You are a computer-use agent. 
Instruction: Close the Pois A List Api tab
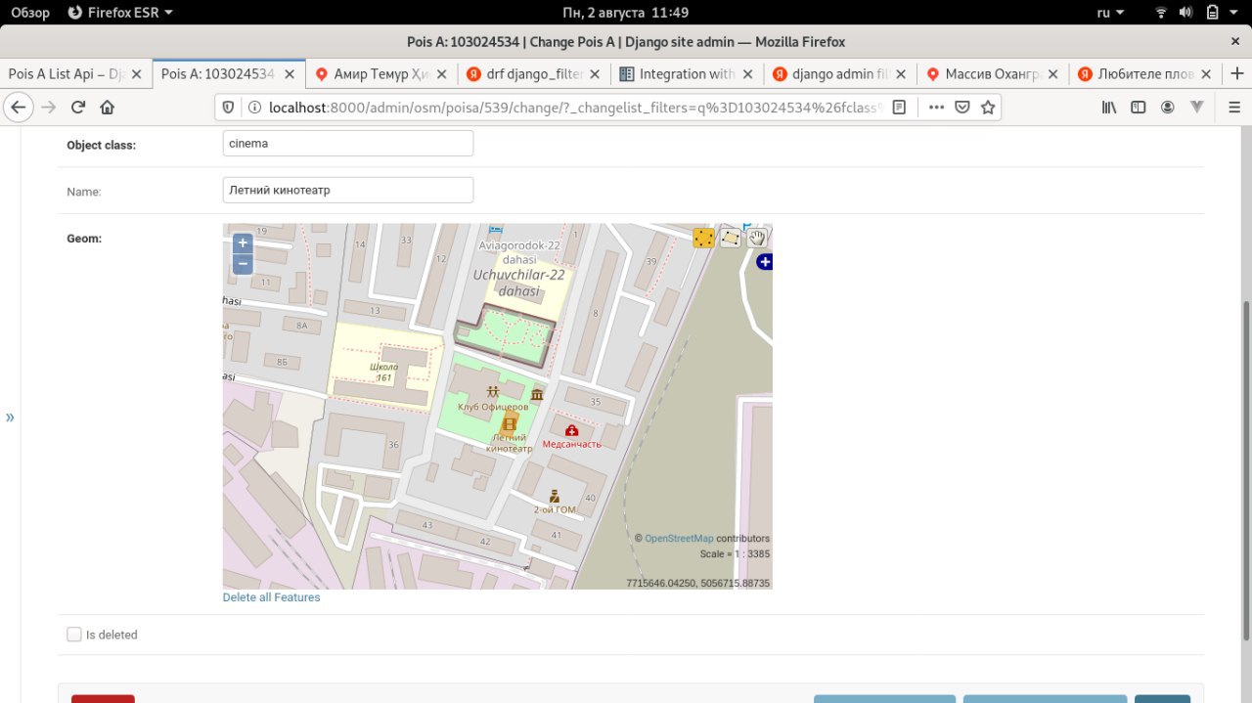[x=137, y=74]
